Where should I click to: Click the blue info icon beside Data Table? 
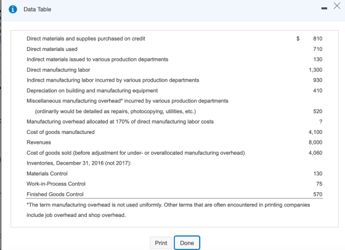pos(13,9)
